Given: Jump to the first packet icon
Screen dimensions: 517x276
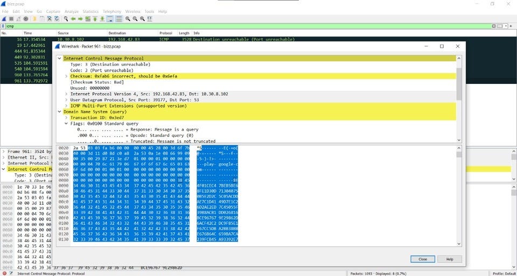Looking at the screenshot, I should point(95,19).
